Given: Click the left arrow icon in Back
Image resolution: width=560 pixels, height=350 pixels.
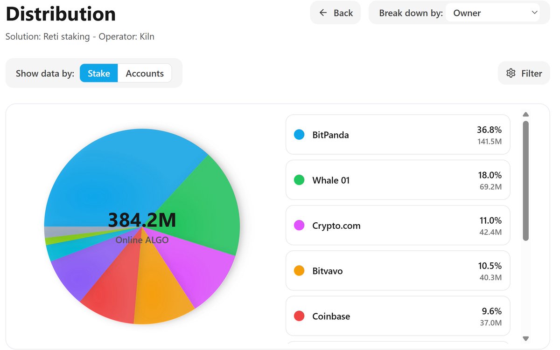Looking at the screenshot, I should (x=323, y=13).
